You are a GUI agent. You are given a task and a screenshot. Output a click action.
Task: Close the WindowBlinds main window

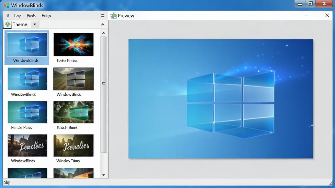click(324, 4)
